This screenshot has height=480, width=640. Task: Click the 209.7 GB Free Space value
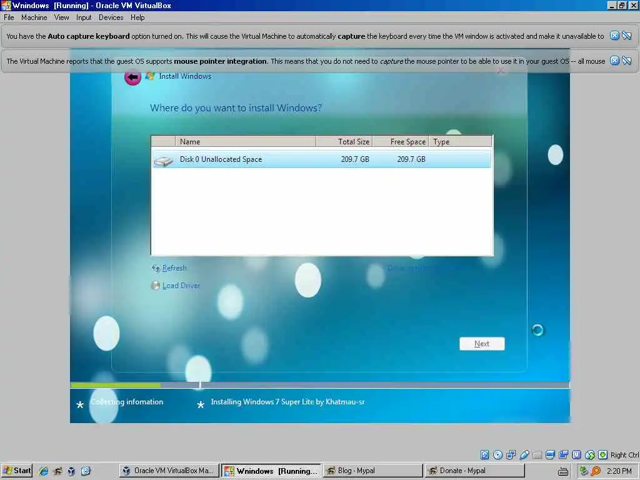(x=411, y=159)
